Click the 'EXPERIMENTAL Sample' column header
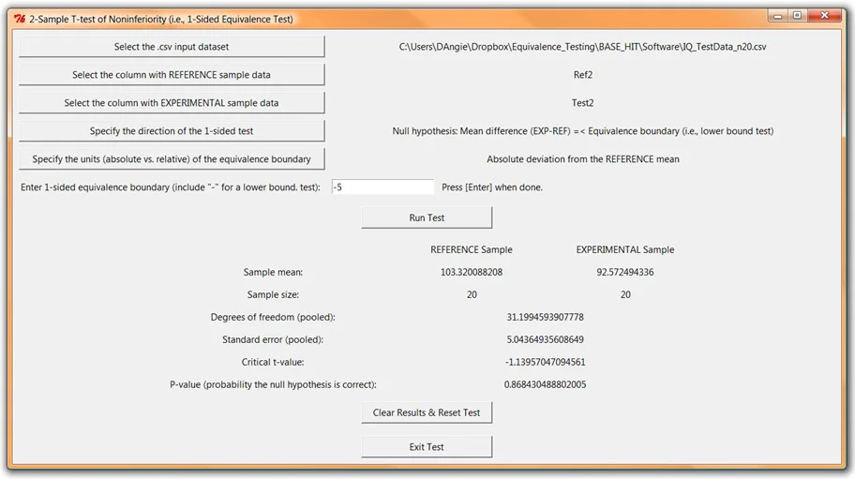This screenshot has width=855, height=479. (x=625, y=249)
